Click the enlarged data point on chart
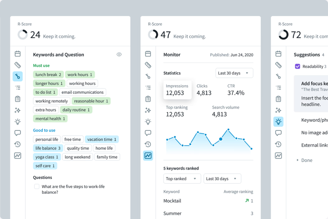The height and width of the screenshot is (219, 328). pyautogui.click(x=221, y=139)
